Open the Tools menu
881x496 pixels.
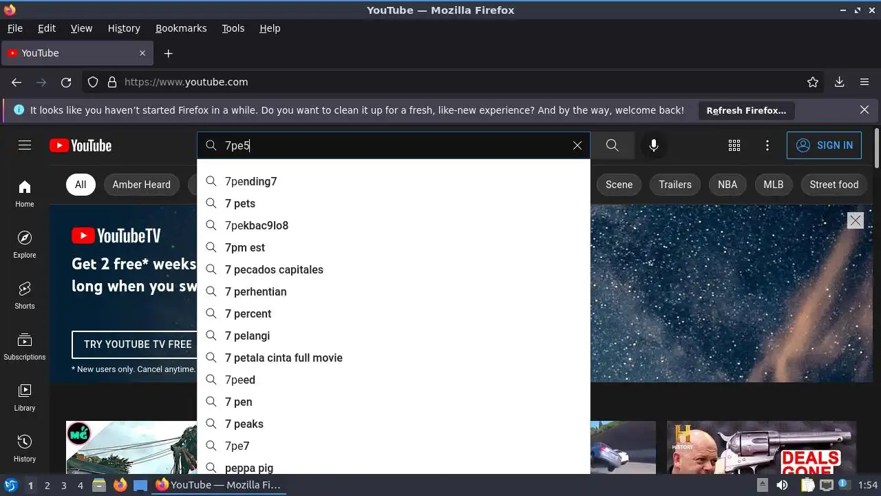coord(233,28)
